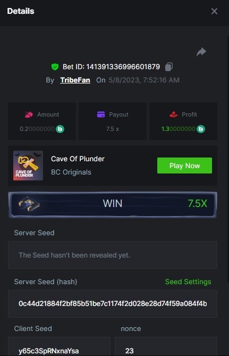Select the Server Seed hash field
229x356 pixels.
click(113, 303)
